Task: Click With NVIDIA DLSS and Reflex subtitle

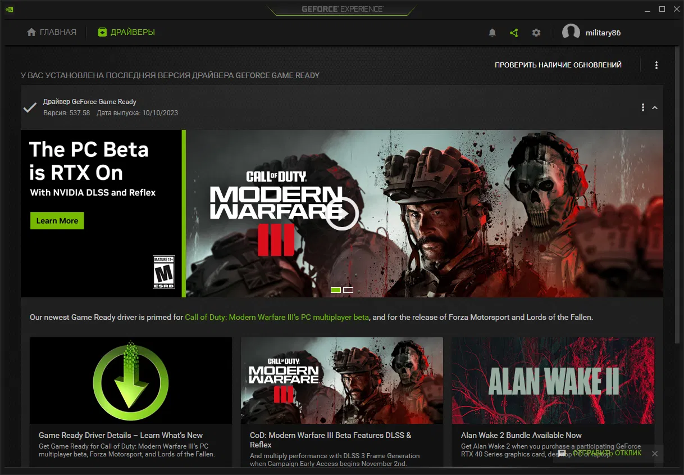Action: (x=93, y=192)
